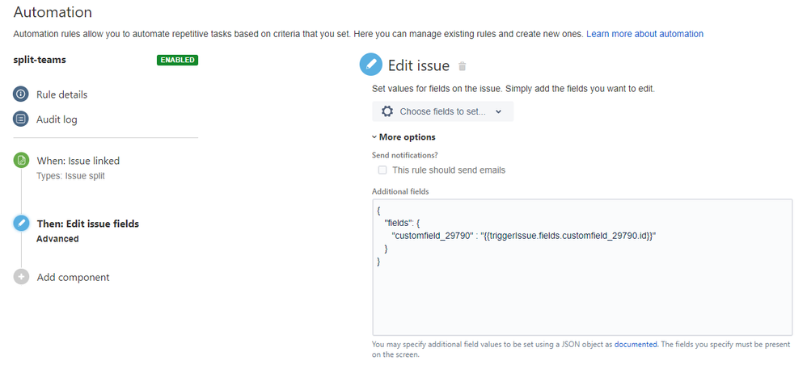Click inside the Additional fields JSON textarea
Screen dimensions: 807x373
[x=582, y=267]
